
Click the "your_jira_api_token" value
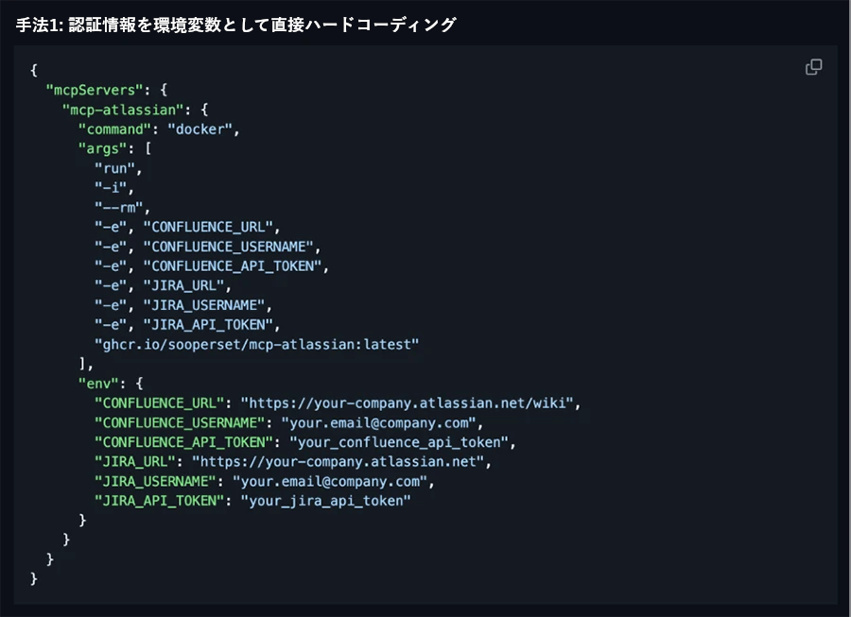pos(325,501)
